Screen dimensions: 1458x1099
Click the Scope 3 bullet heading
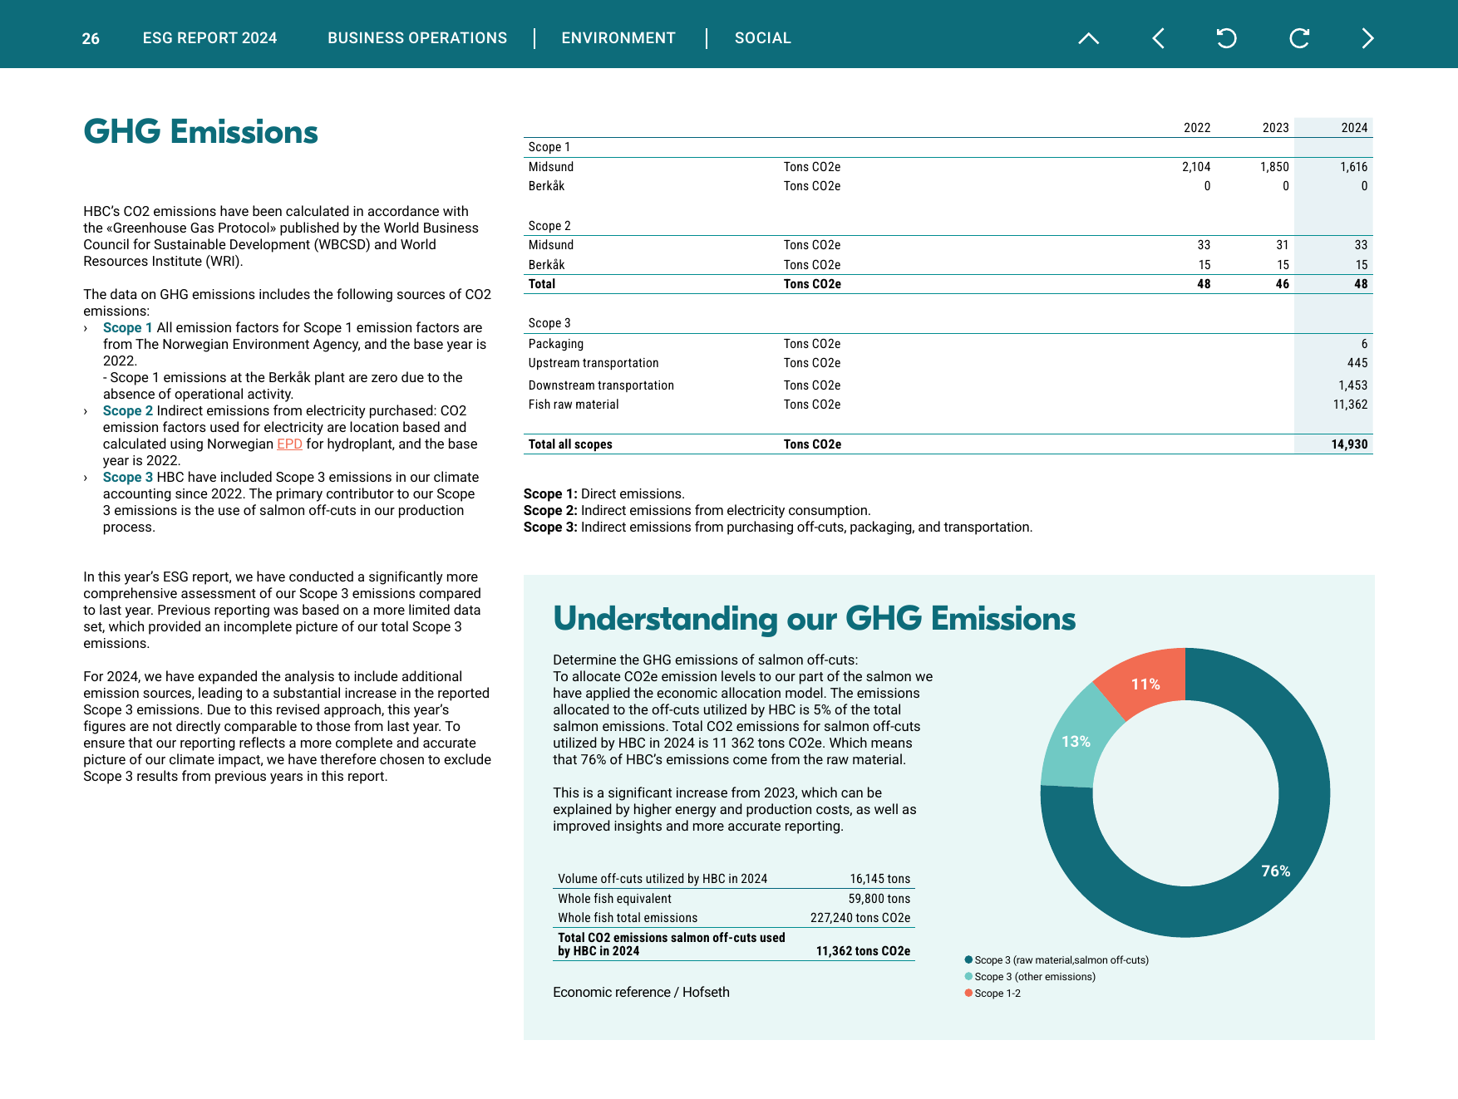pyautogui.click(x=128, y=478)
